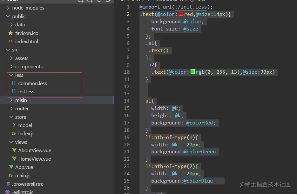Click the '.a2{' selector text
This screenshot has height=194, width=297.
[151, 65]
